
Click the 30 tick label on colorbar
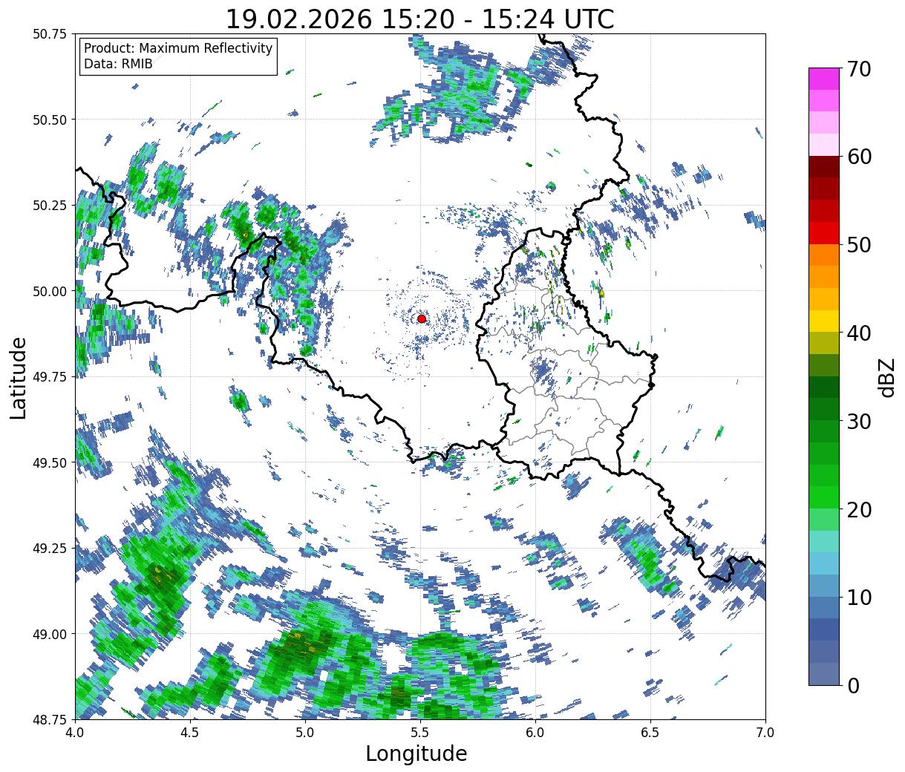858,421
